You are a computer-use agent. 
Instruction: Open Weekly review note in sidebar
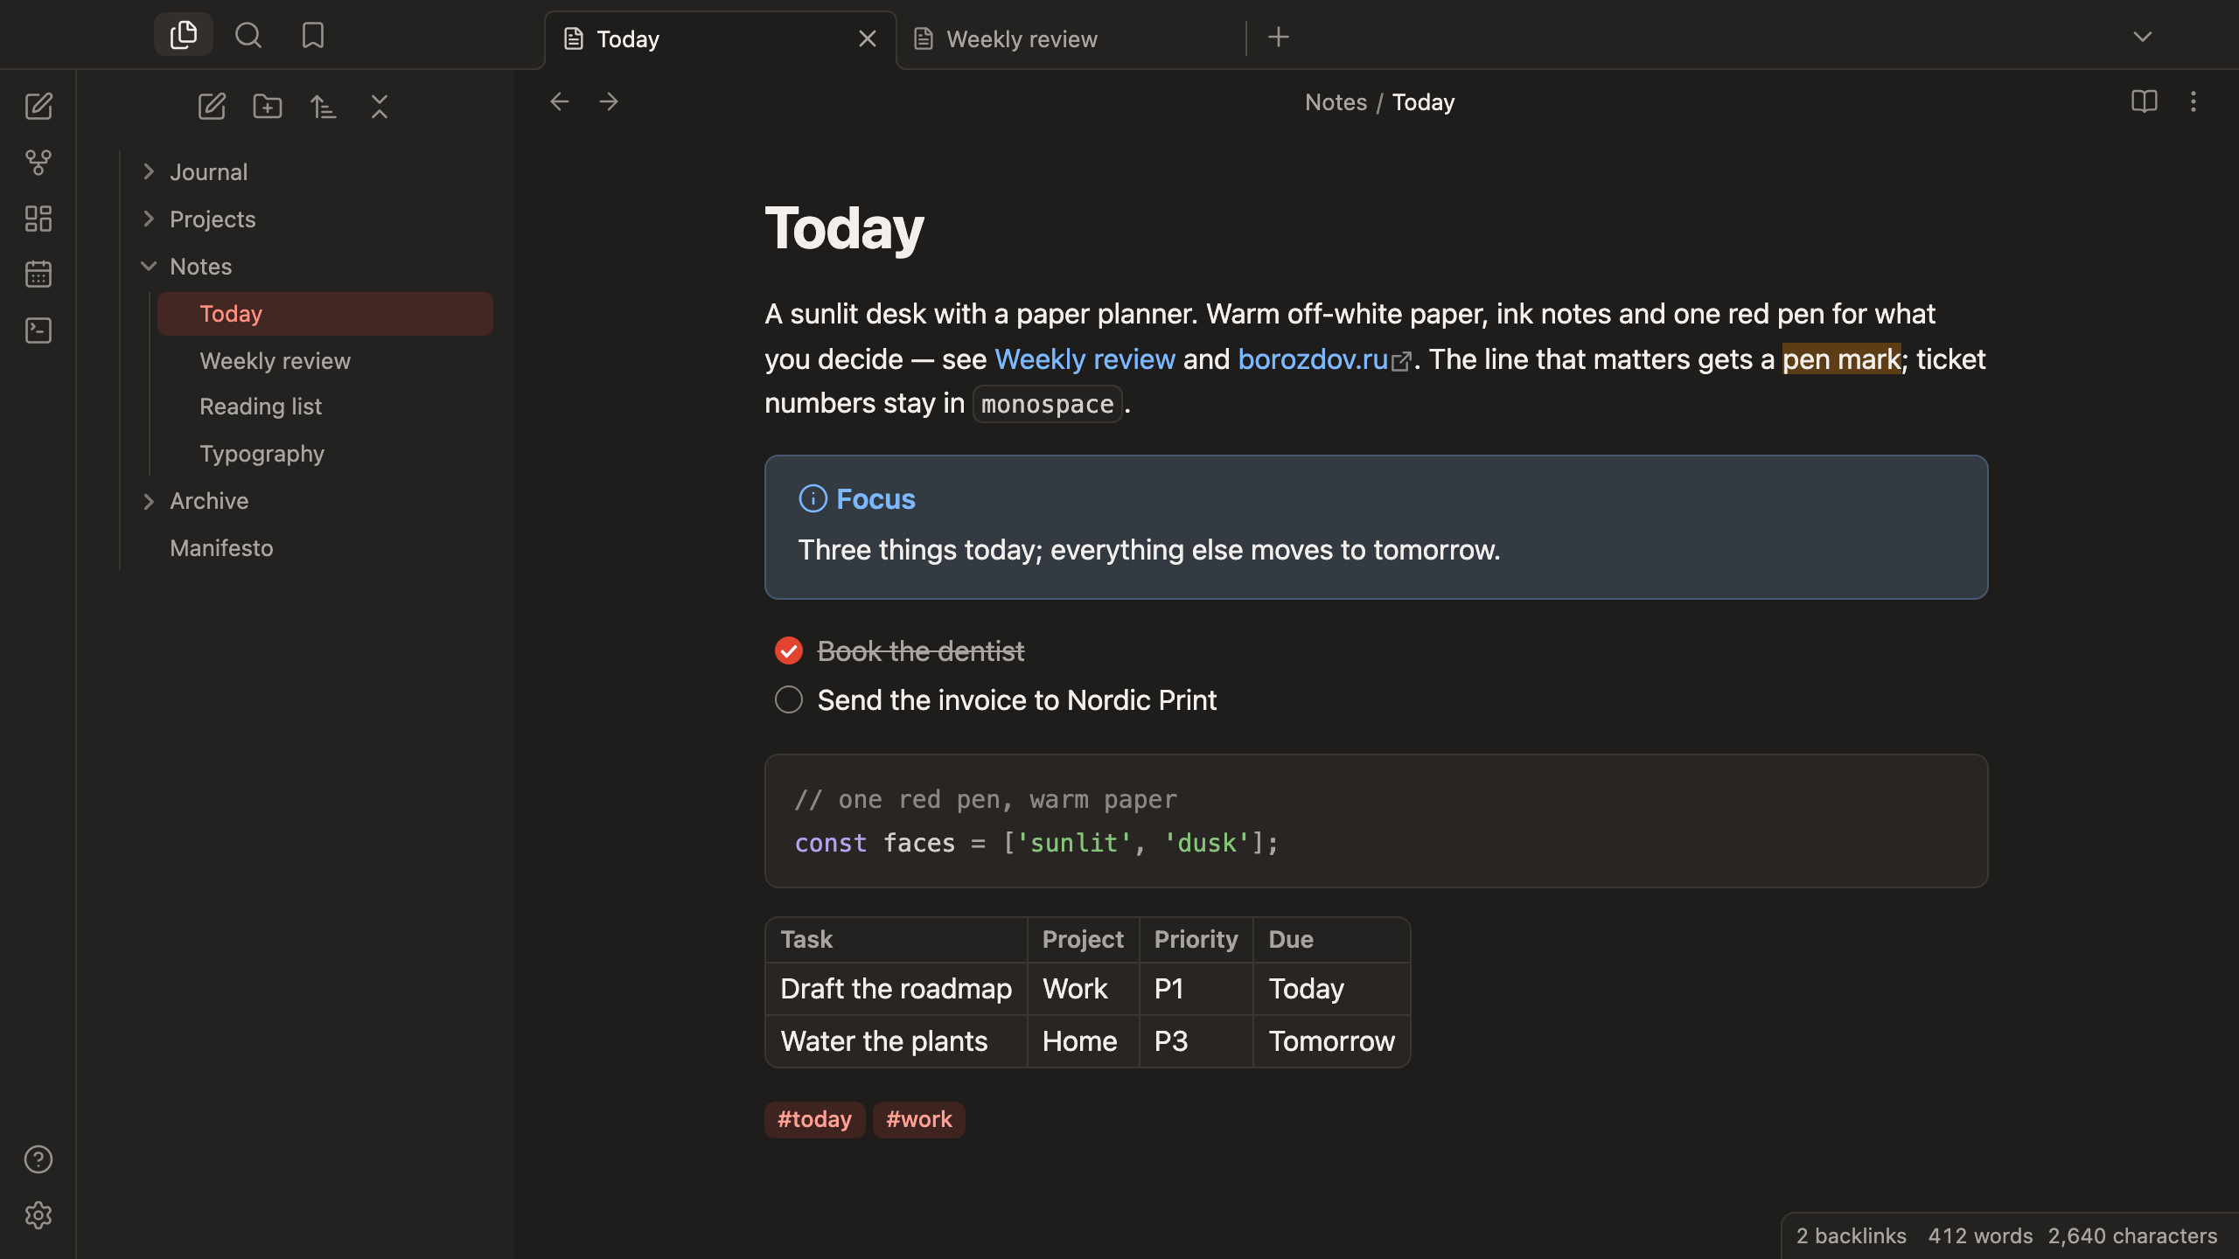coord(325,360)
